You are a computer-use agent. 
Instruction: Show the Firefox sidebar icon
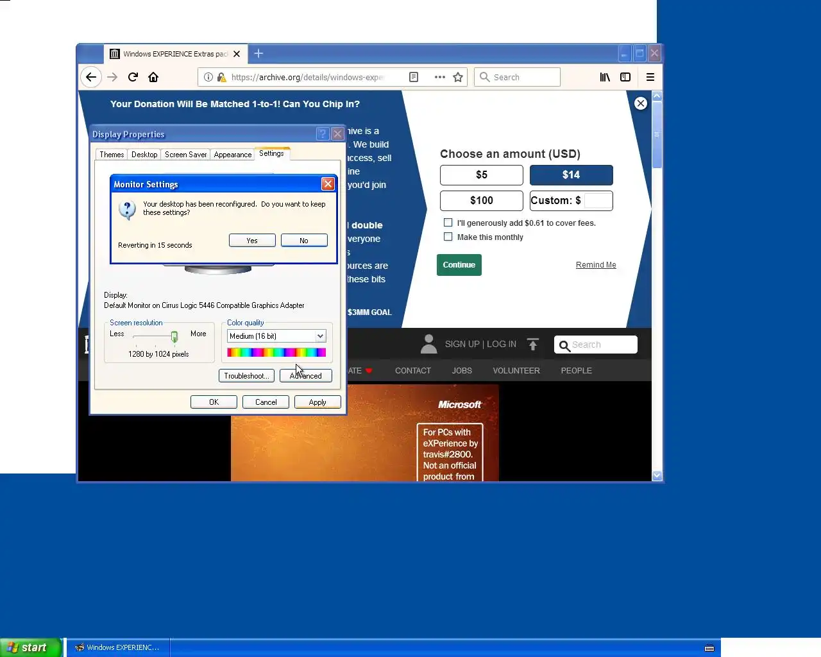pyautogui.click(x=625, y=77)
